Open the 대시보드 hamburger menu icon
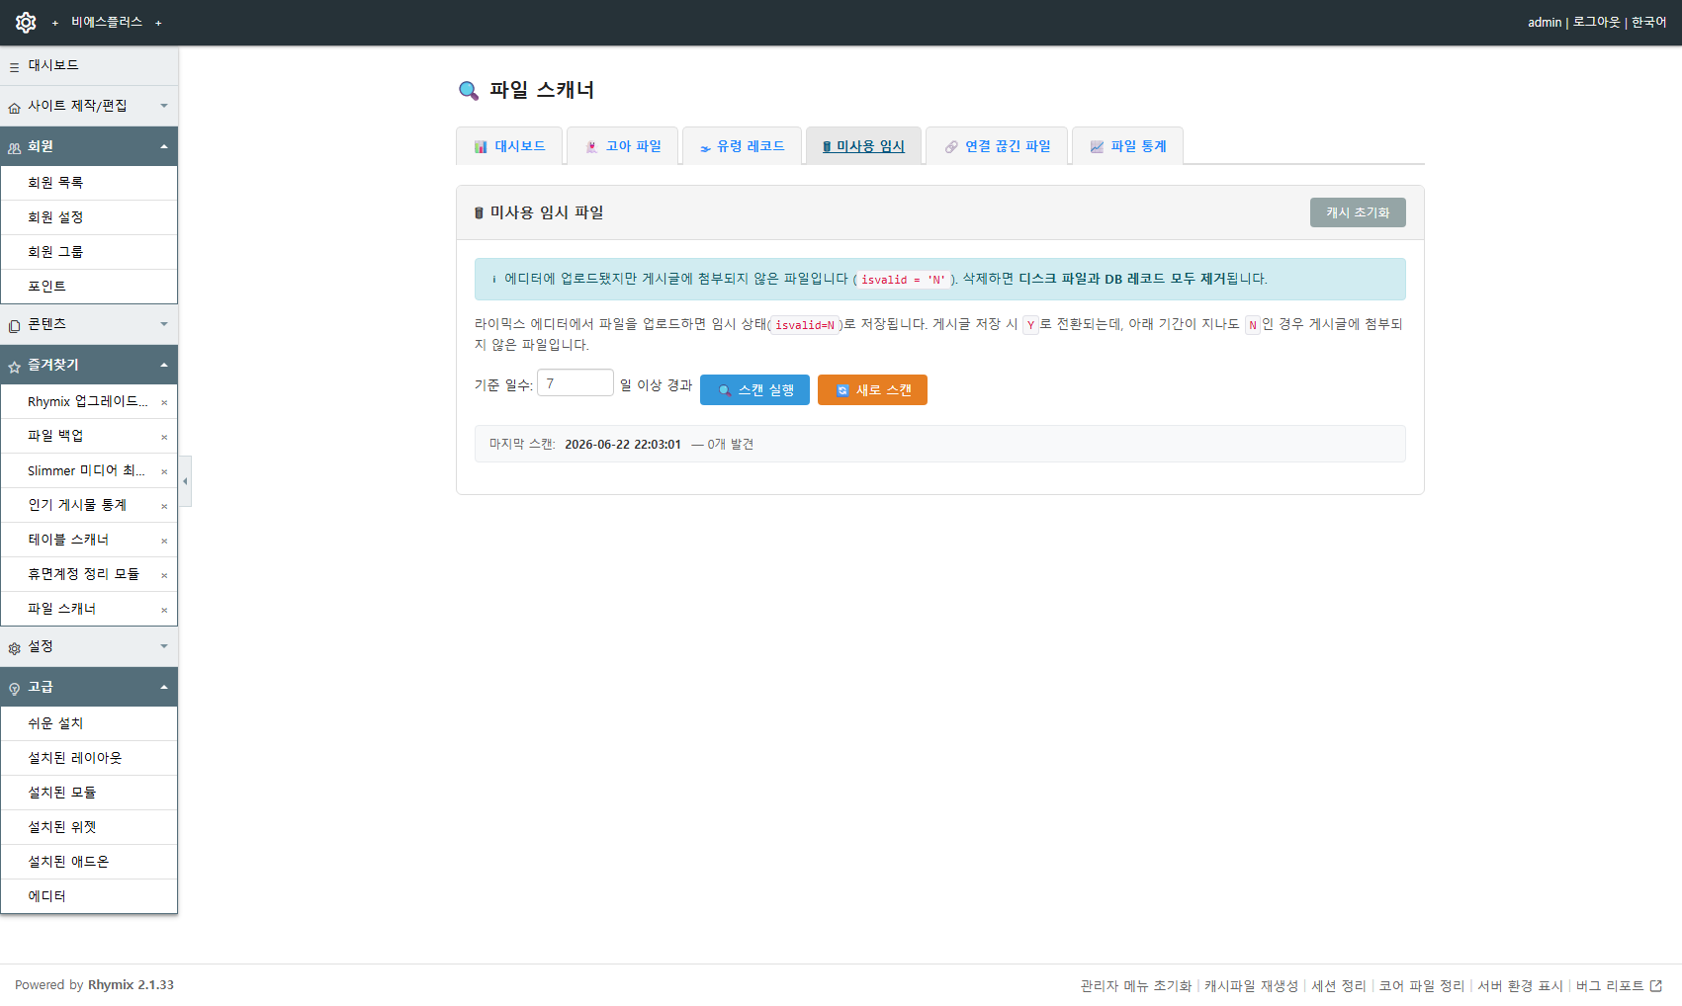 tap(14, 67)
